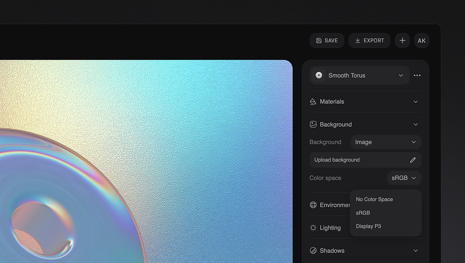Image resolution: width=465 pixels, height=263 pixels.
Task: Click the Upload background field
Action: [365, 160]
